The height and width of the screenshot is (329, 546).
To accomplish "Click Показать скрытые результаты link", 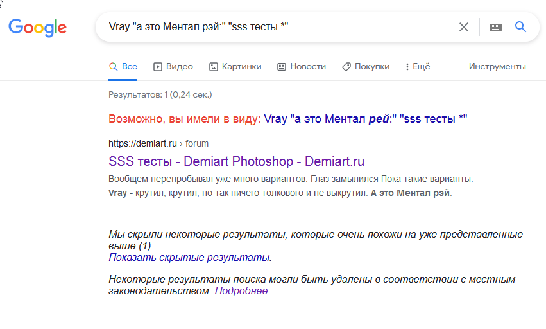I will (x=189, y=258).
